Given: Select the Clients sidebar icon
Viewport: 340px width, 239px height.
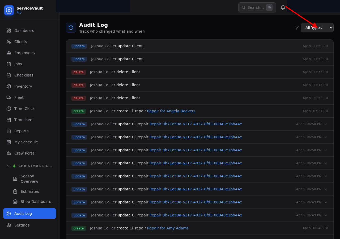Looking at the screenshot, I should point(20,42).
